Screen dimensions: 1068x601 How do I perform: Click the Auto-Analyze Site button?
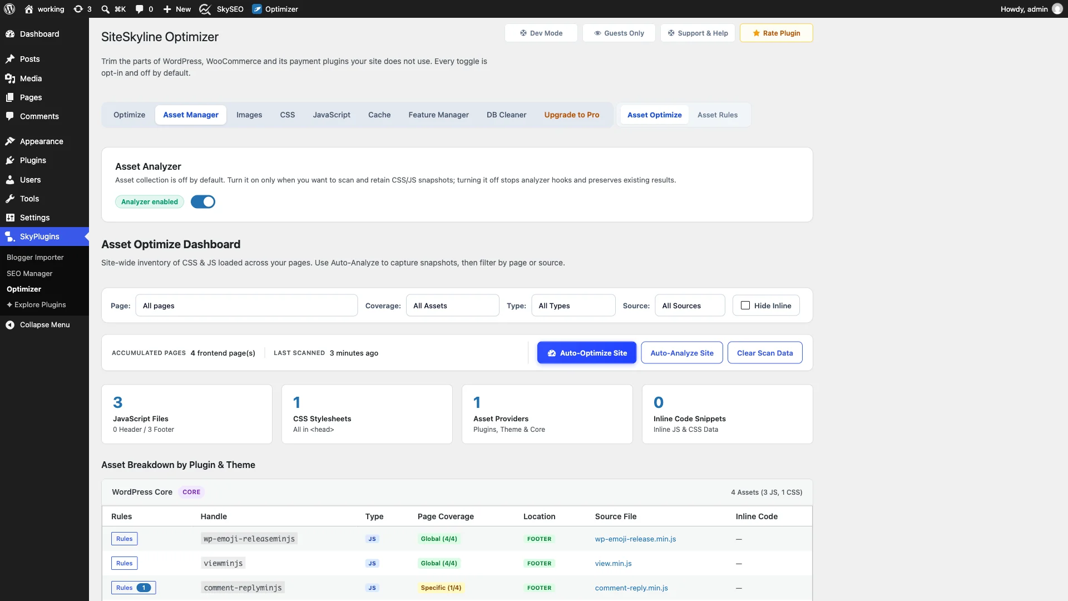point(682,353)
